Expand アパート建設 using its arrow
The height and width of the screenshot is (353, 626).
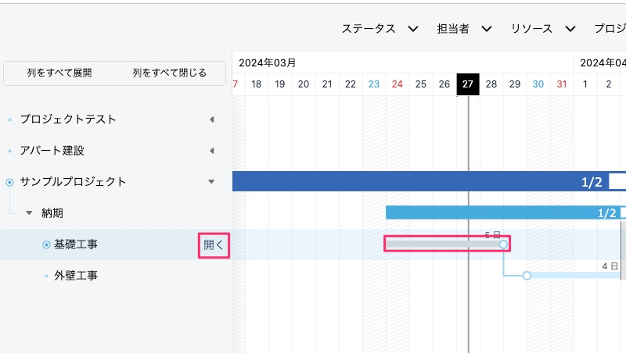(211, 151)
